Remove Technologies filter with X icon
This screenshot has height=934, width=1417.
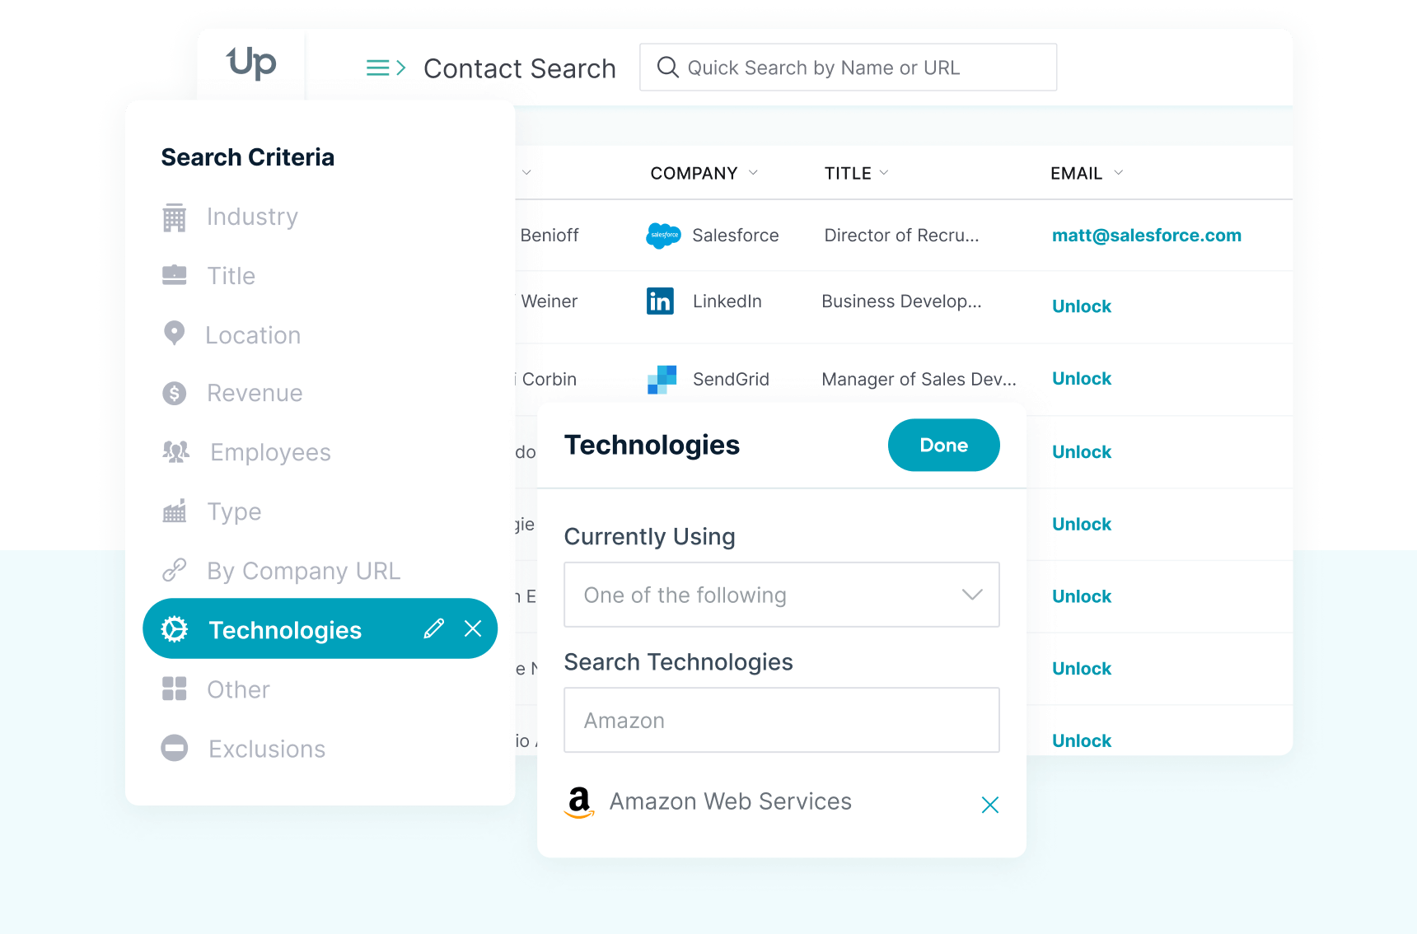[x=473, y=629]
